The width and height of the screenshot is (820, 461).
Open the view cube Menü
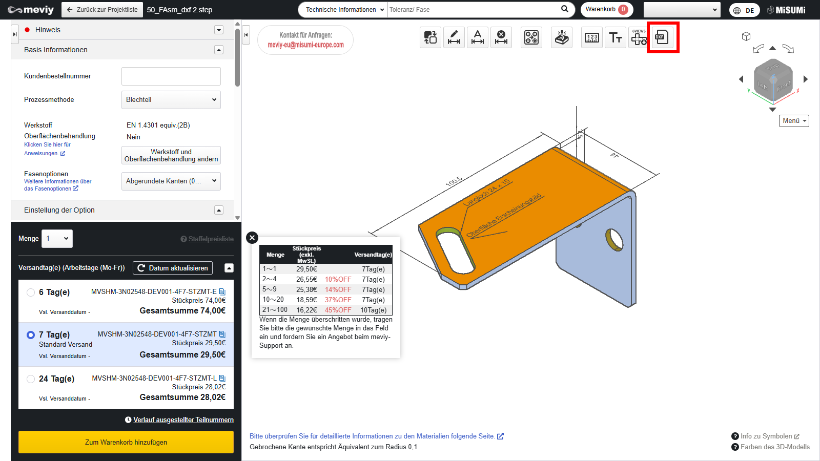[794, 121]
